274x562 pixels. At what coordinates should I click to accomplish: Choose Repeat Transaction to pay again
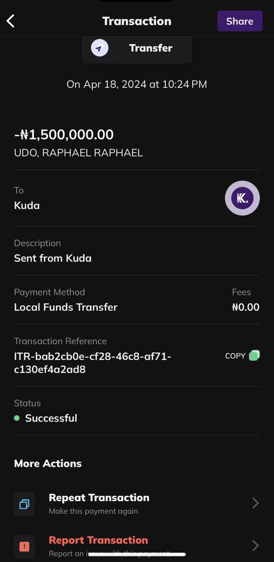99,497
